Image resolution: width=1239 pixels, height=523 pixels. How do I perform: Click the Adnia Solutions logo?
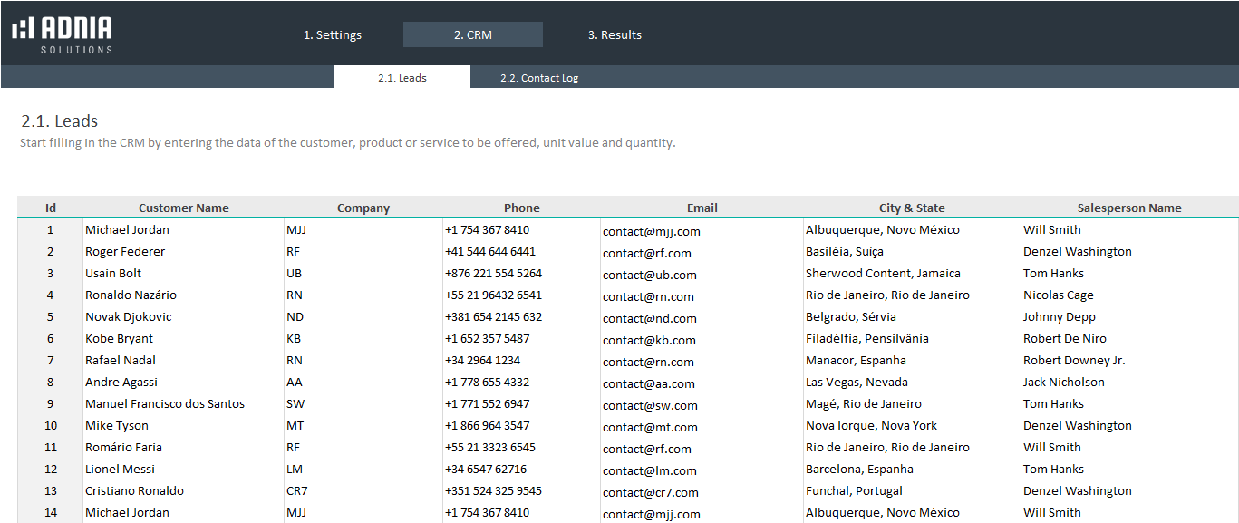click(x=63, y=34)
